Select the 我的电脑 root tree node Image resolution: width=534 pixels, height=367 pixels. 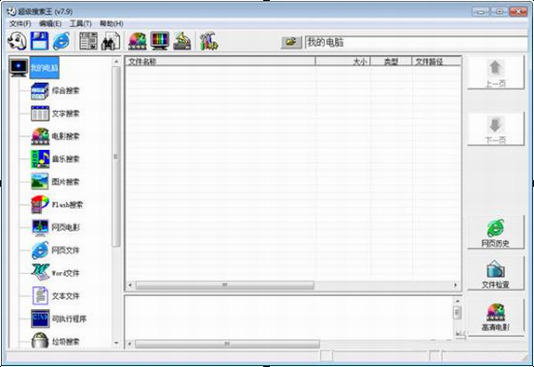click(x=44, y=68)
